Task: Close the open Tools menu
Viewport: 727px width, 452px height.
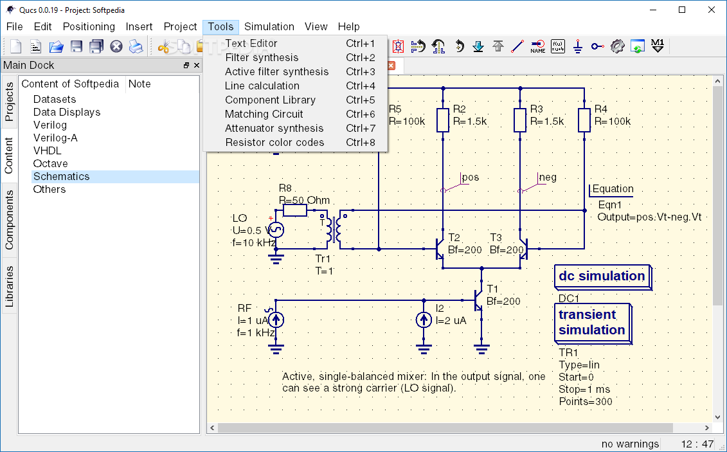Action: click(x=220, y=26)
